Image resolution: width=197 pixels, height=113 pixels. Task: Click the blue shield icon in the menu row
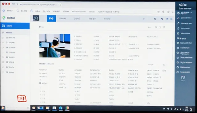click(x=4, y=11)
